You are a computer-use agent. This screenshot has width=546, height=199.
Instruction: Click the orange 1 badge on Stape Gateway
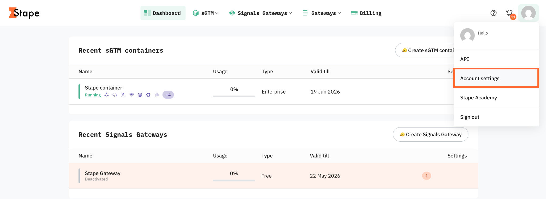pos(427,176)
